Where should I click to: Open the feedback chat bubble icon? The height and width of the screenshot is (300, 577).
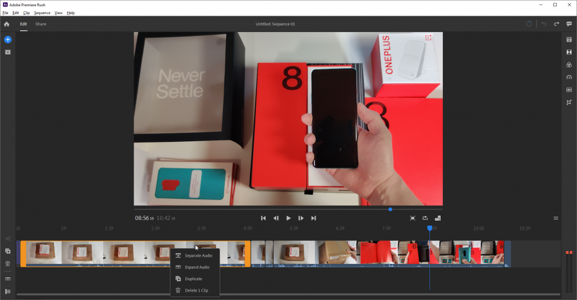coord(569,24)
